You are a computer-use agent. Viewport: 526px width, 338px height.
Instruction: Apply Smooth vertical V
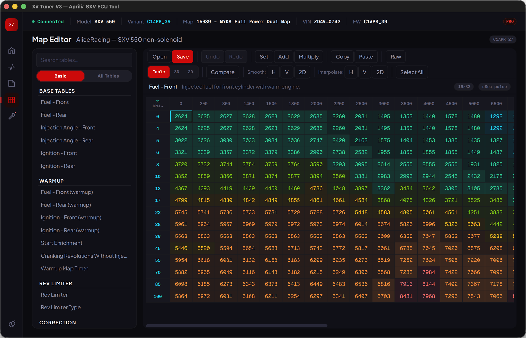[x=287, y=72]
